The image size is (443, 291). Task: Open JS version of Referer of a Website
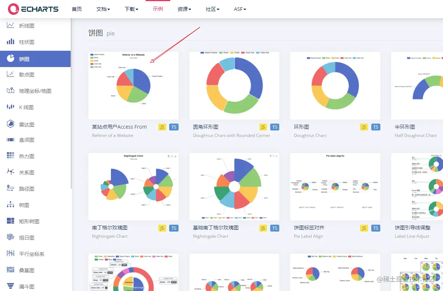click(162, 127)
